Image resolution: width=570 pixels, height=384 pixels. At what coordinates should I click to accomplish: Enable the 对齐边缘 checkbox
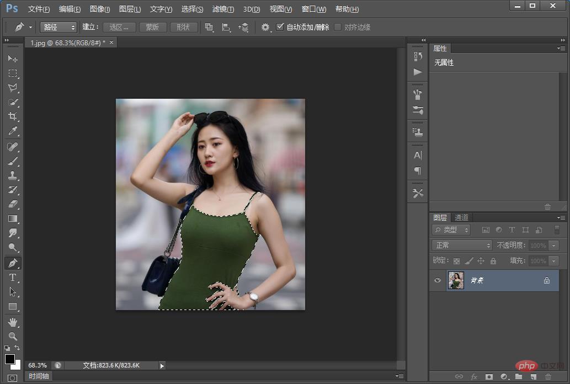pyautogui.click(x=338, y=27)
